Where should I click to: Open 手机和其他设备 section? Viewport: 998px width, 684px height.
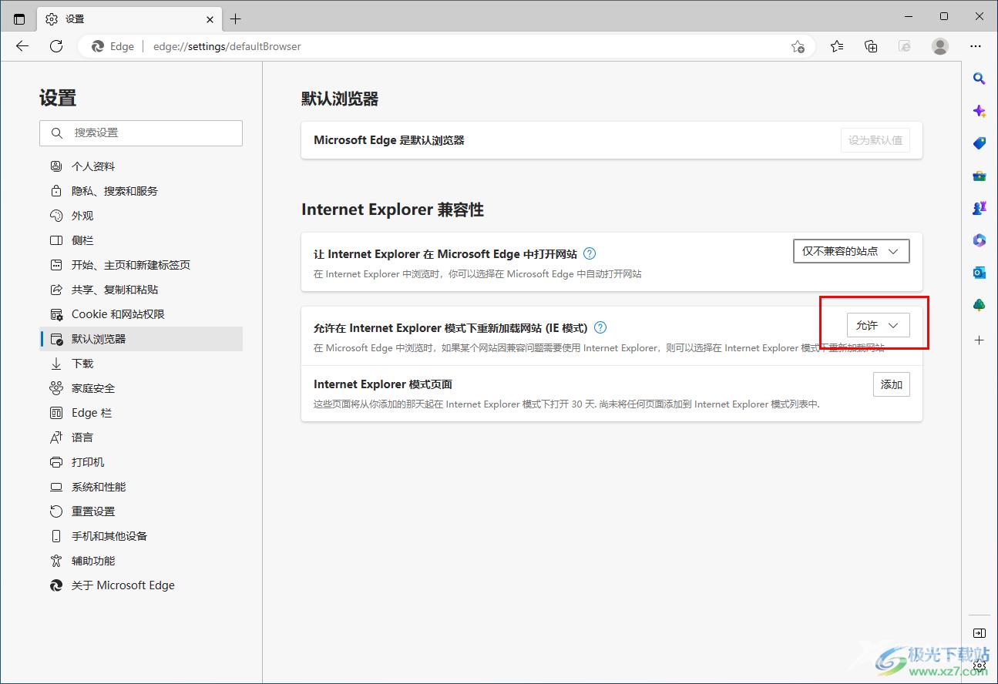141,536
